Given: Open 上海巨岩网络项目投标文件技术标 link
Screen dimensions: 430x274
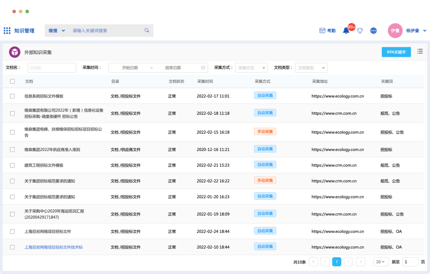Looking at the screenshot, I should pyautogui.click(x=53, y=247).
